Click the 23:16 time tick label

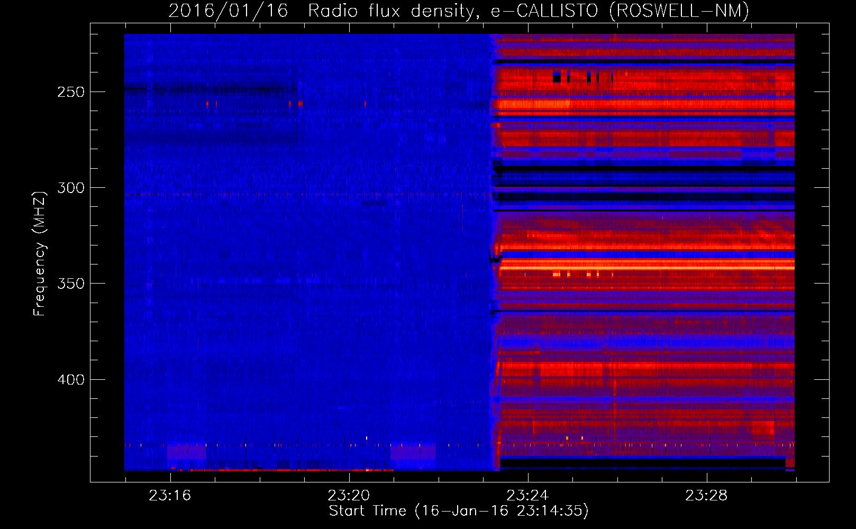pos(170,496)
